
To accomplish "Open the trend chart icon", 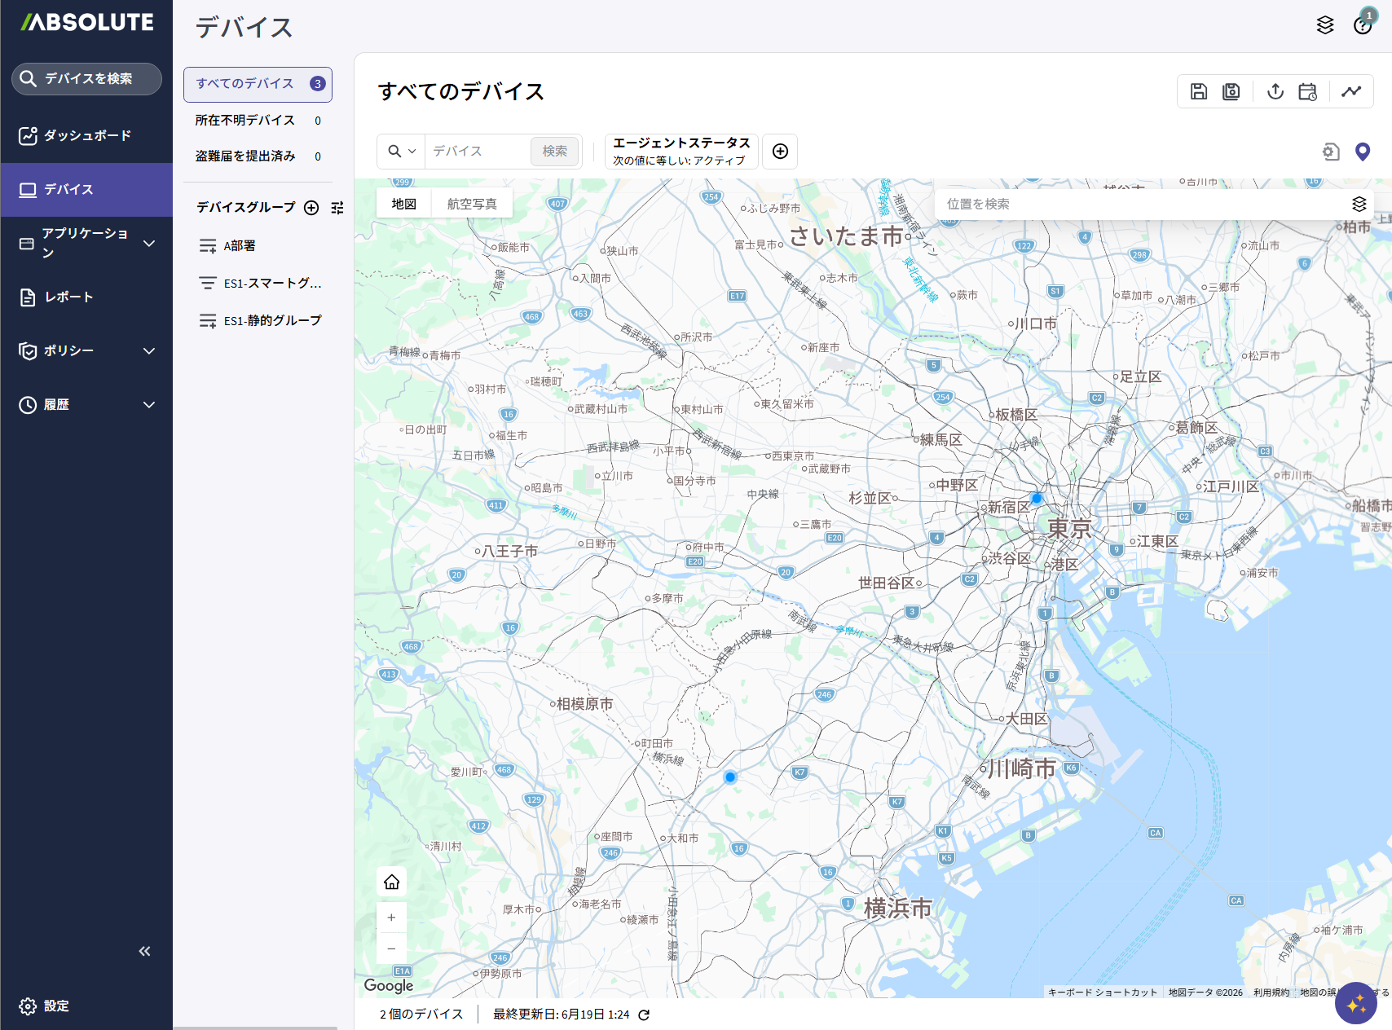I will 1351,91.
